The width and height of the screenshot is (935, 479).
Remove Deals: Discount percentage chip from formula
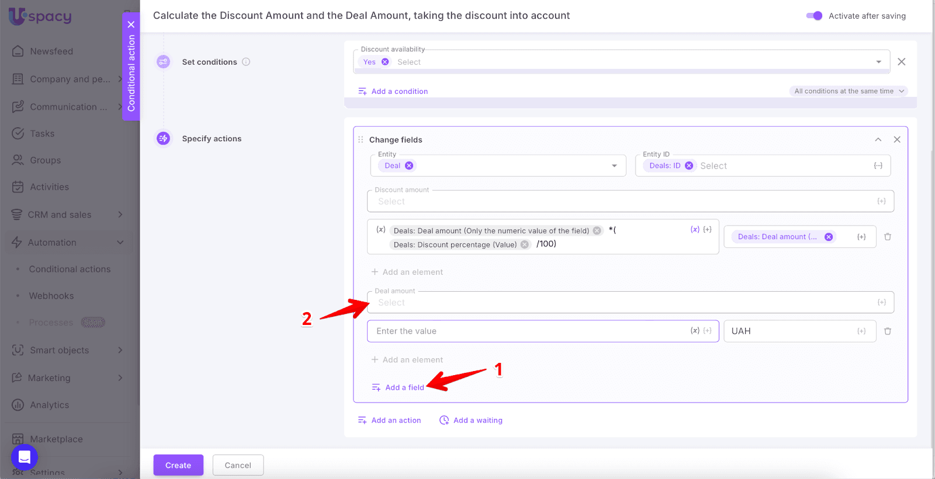(x=525, y=244)
